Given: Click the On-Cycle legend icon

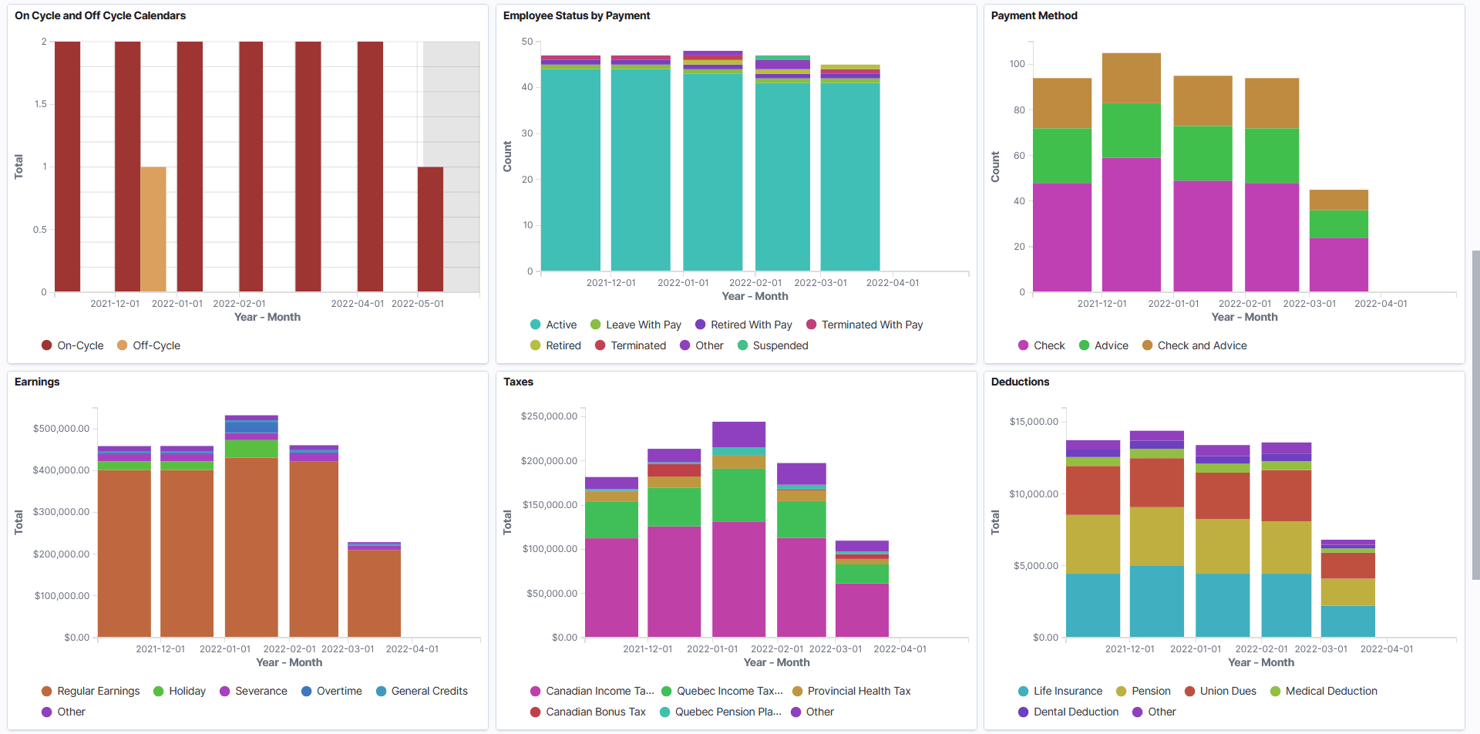Looking at the screenshot, I should tap(46, 345).
